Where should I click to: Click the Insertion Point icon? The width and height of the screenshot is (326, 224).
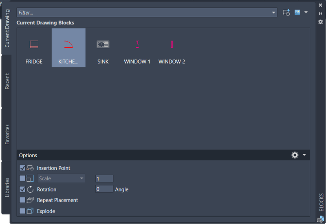[30, 168]
